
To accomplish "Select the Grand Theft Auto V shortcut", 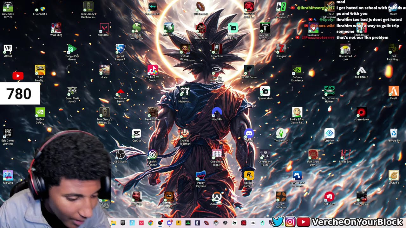I will [72, 95].
